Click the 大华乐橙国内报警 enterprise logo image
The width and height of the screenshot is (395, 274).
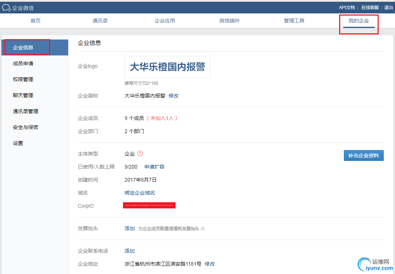167,67
